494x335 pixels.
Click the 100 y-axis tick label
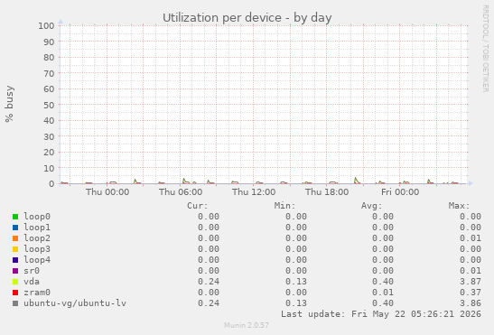click(46, 26)
